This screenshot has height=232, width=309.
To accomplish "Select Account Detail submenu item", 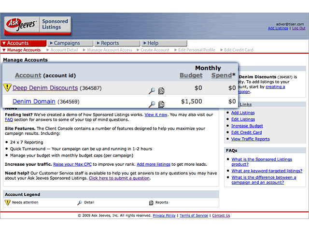I will tap(64, 50).
